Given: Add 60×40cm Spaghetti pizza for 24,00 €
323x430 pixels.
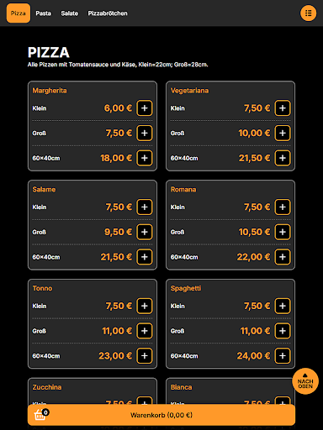Looking at the screenshot, I should pos(283,355).
